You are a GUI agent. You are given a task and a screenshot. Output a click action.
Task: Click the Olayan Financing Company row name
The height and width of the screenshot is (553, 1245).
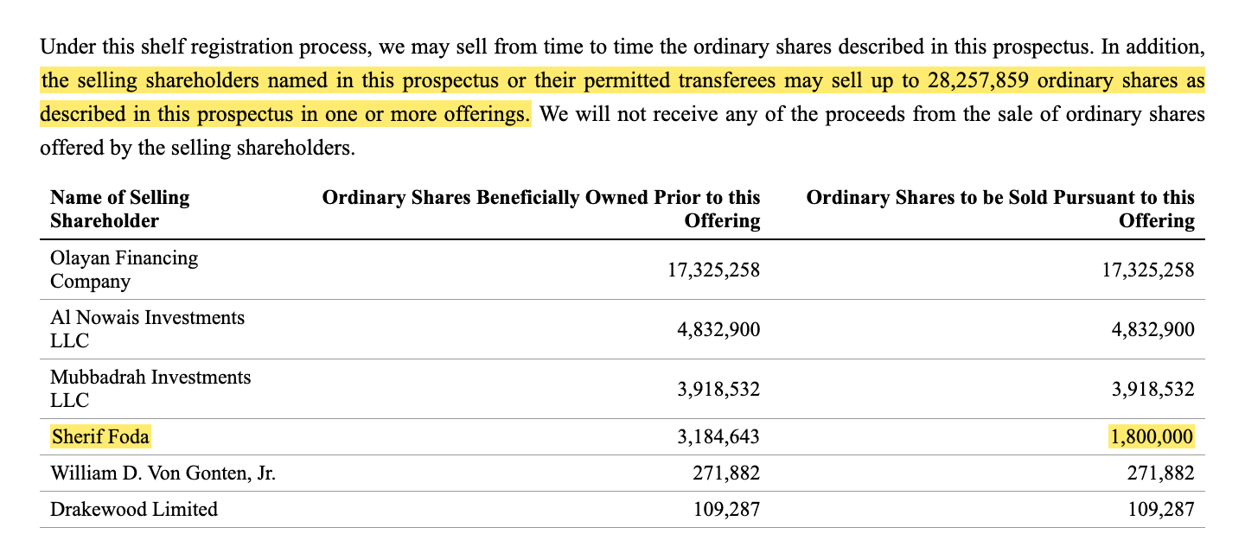point(124,270)
